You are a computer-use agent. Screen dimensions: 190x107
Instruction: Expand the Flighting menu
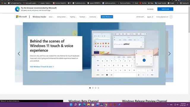(x=73, y=17)
